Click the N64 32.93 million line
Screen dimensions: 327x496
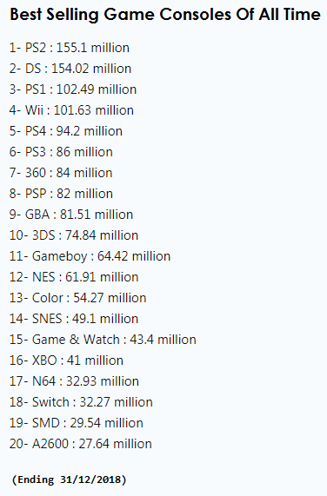(x=74, y=381)
